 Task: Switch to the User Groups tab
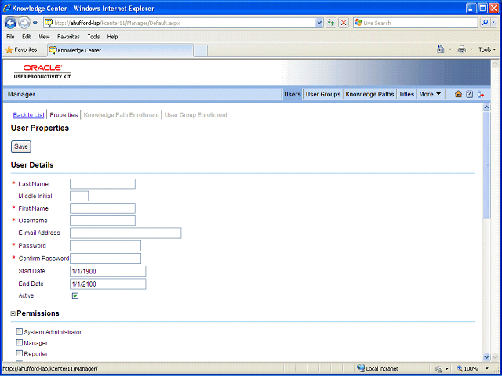(x=323, y=94)
